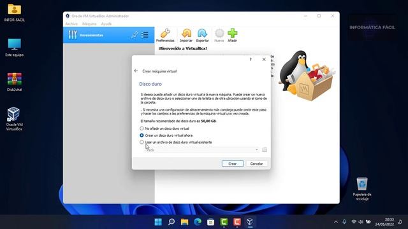Click the Importar appliance icon
Viewport: 408px width, 229px height.
click(186, 36)
